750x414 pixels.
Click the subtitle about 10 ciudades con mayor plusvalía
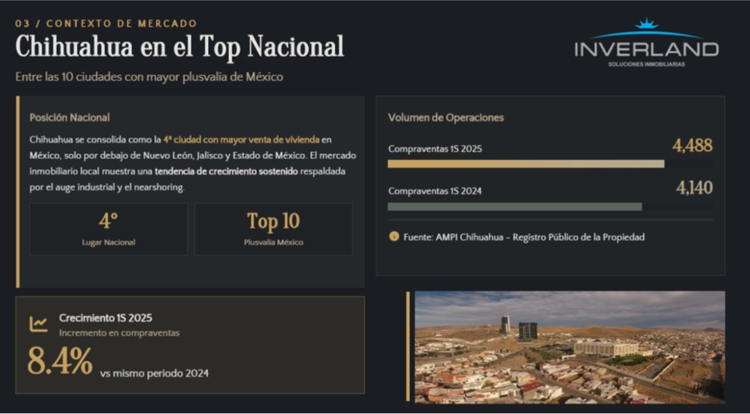[149, 77]
